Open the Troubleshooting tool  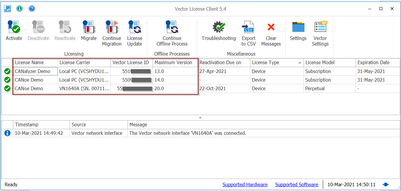[219, 27]
